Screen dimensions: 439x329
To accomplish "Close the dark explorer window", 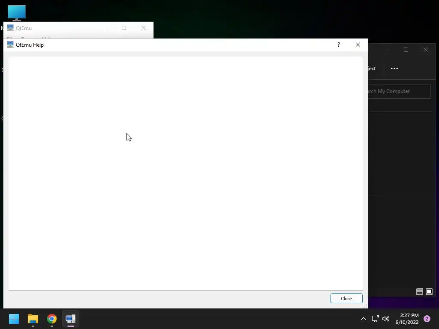I will [x=426, y=50].
